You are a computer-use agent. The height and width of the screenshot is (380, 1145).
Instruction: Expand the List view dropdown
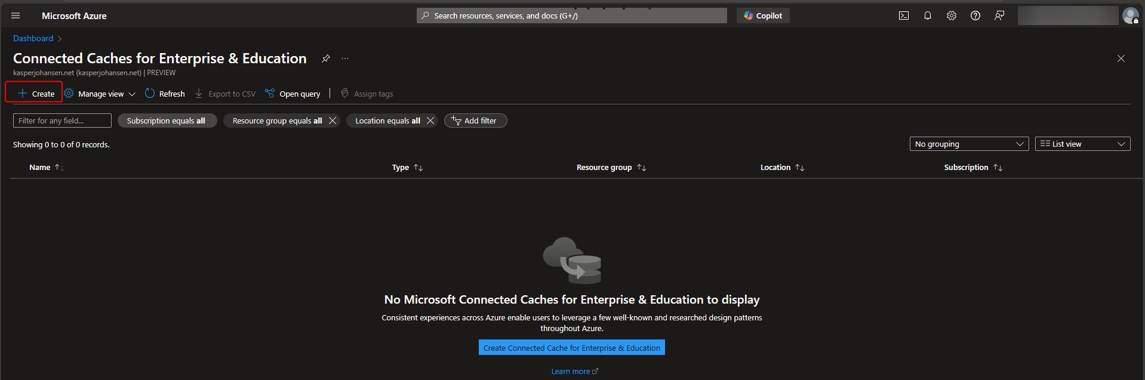1082,144
